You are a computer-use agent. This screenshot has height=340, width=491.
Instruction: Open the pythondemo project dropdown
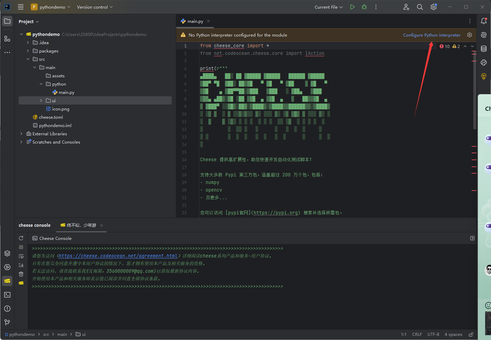(x=50, y=7)
